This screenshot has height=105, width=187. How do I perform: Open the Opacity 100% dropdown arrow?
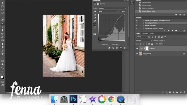point(165,41)
